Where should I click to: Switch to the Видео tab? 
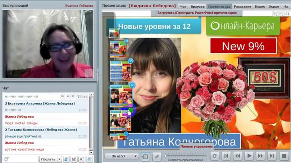[x=260, y=6]
